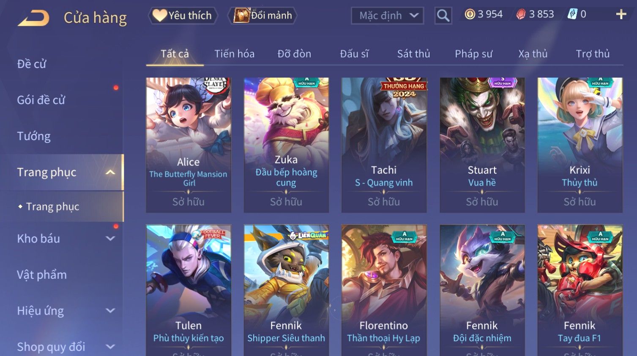Select the Stuart Vua hề skin card
Screen dimensions: 637x356
point(482,145)
